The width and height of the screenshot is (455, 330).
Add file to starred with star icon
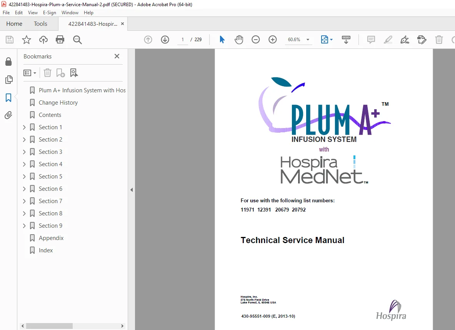pyautogui.click(x=27, y=40)
